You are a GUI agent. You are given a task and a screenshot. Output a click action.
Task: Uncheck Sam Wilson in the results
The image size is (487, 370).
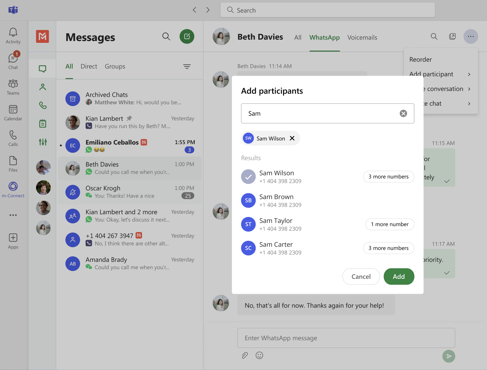click(x=248, y=177)
